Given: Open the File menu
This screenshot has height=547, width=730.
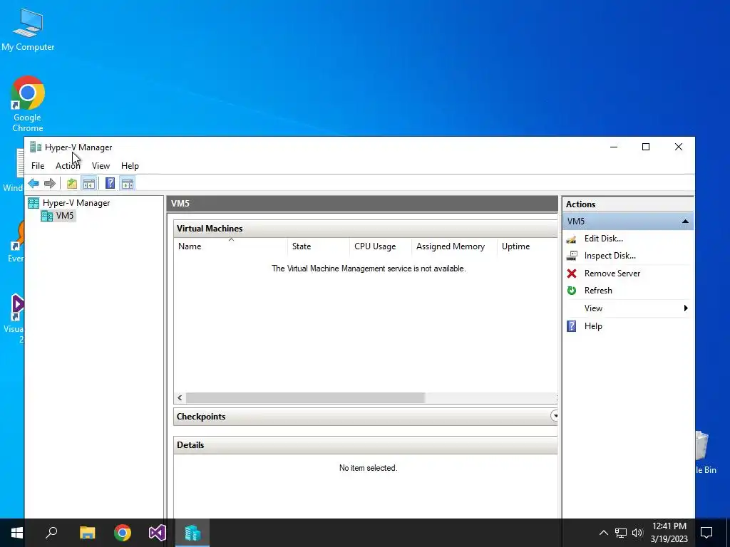Looking at the screenshot, I should (x=38, y=165).
